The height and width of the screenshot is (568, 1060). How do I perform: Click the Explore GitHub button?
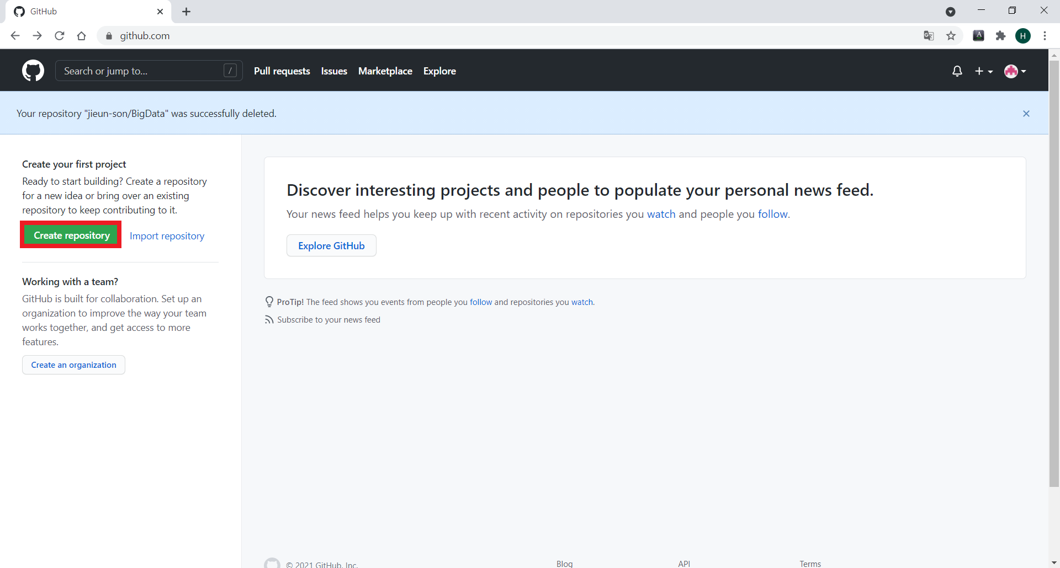(x=331, y=245)
